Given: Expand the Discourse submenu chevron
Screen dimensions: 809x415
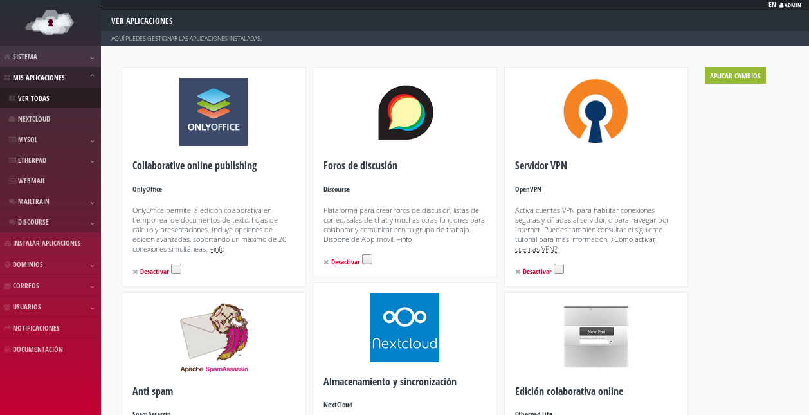Looking at the screenshot, I should pos(92,223).
